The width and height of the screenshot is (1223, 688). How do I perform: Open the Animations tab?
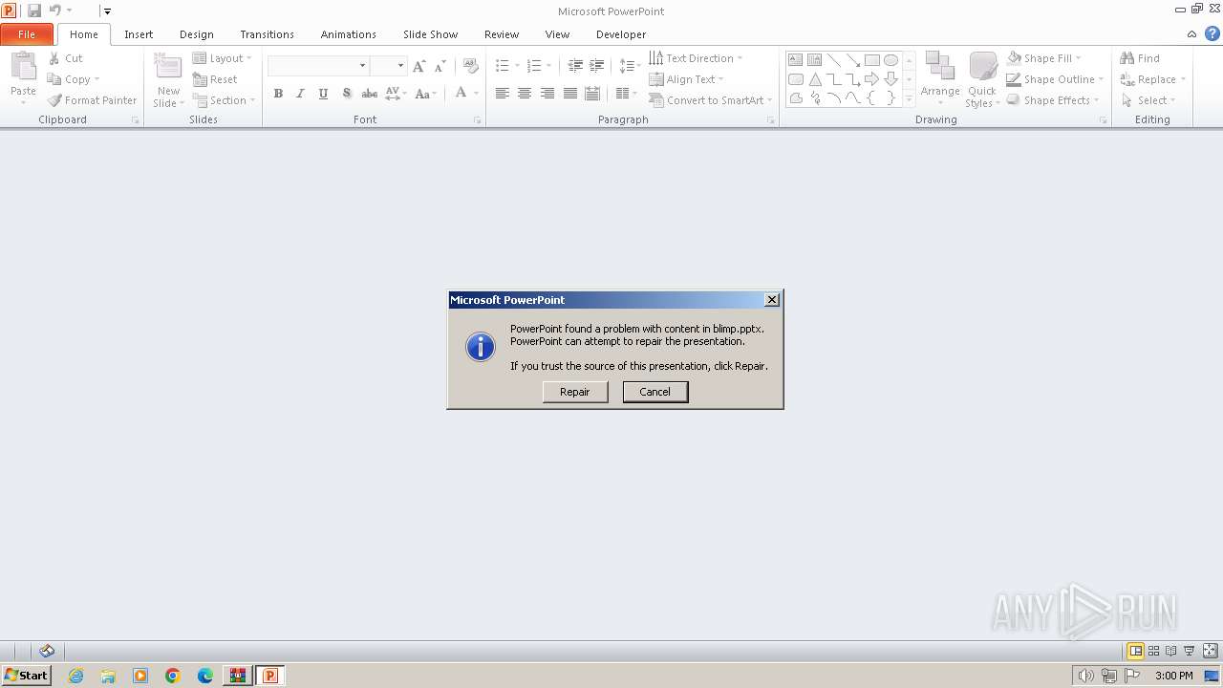tap(349, 34)
